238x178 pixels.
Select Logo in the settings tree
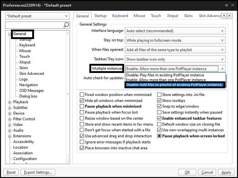tap(23, 79)
